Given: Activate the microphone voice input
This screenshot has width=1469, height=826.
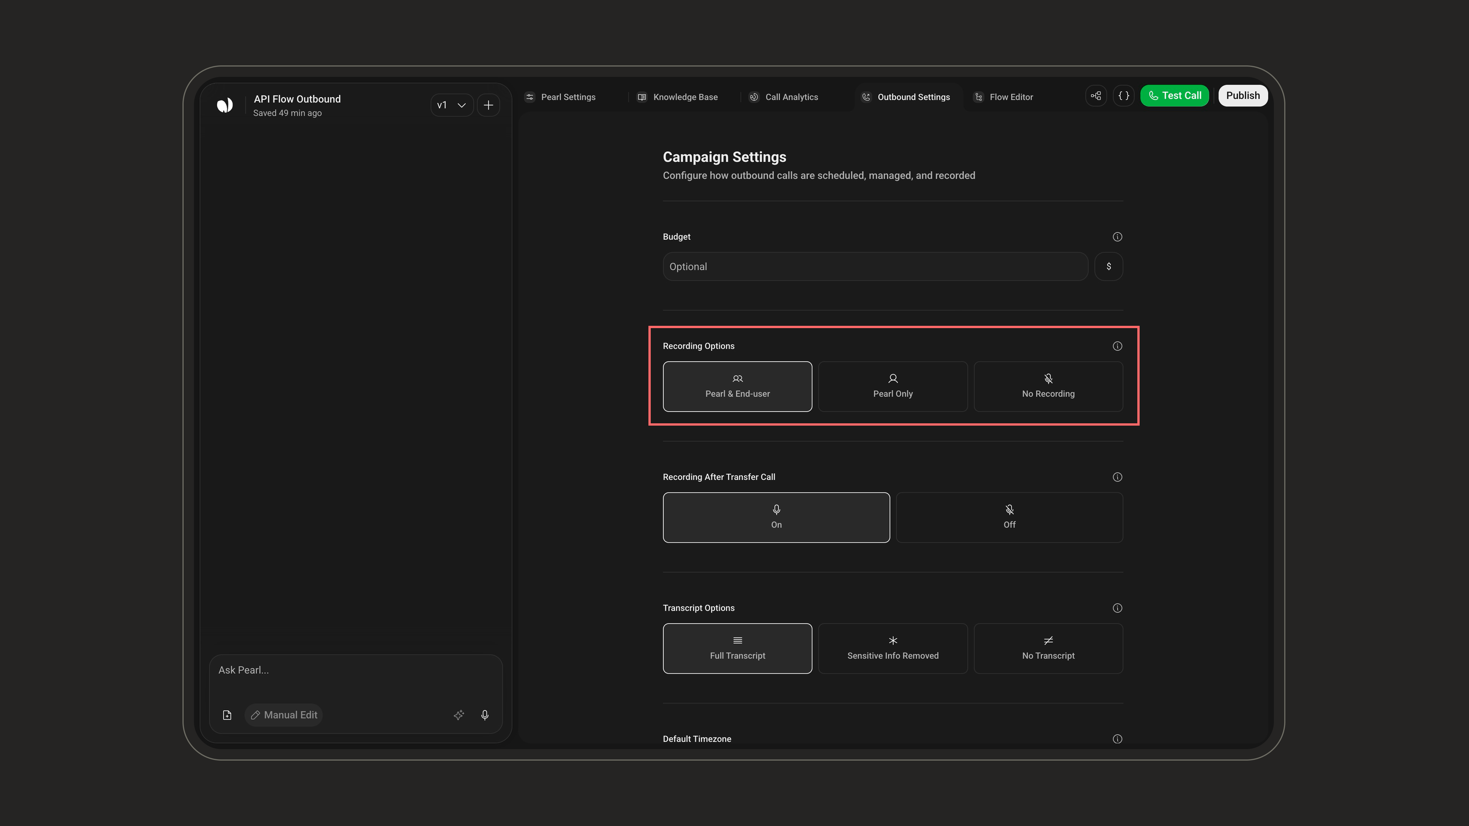Looking at the screenshot, I should pos(485,715).
